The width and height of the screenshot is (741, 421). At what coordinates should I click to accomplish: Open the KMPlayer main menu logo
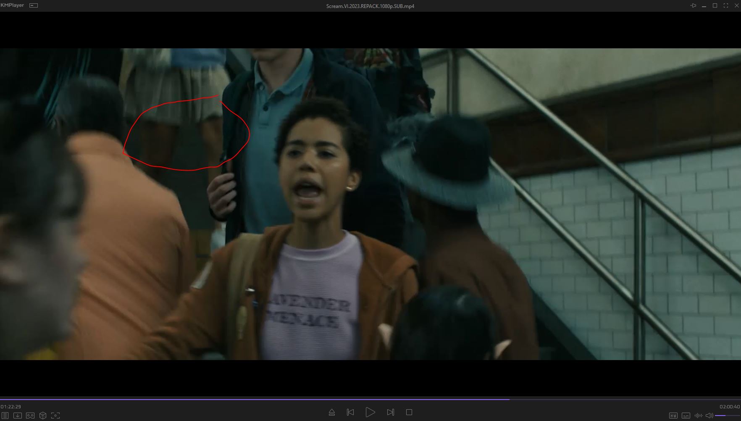[13, 5]
